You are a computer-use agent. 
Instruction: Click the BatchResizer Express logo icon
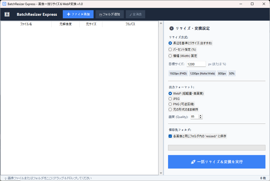click(7, 14)
